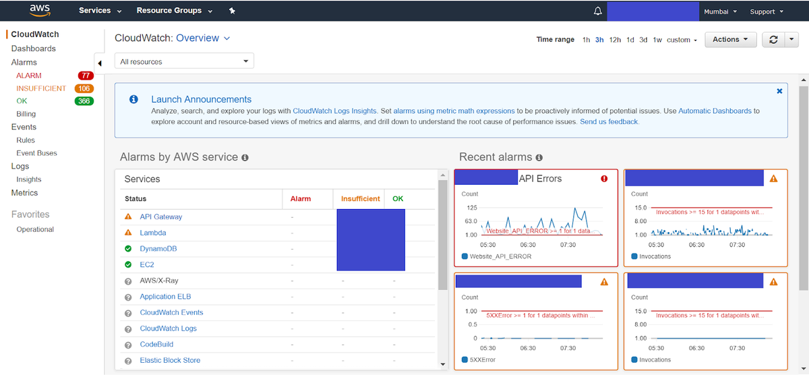Click warning icon on the Website_API_ERROR neighbor Invocations chart

click(x=773, y=179)
